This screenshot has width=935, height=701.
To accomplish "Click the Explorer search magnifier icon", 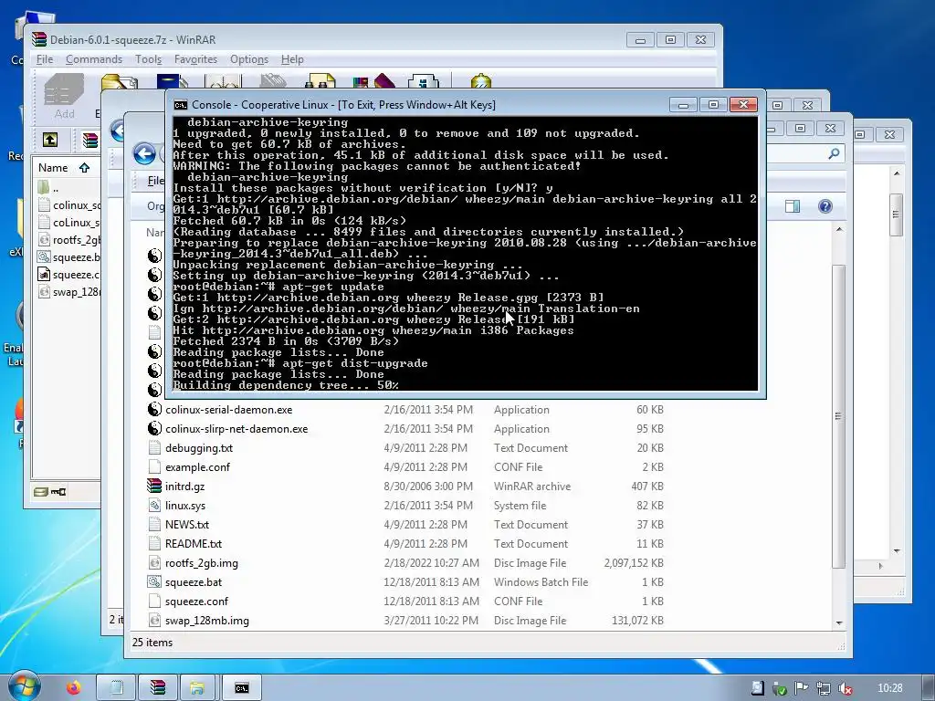I will (x=834, y=154).
